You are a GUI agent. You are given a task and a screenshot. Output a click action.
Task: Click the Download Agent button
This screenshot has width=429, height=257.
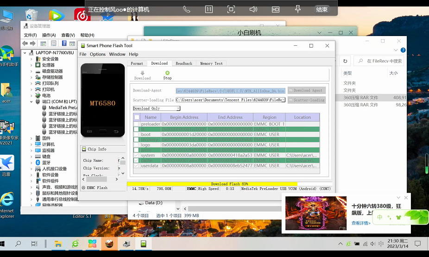point(306,91)
